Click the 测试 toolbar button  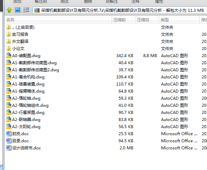click(x=64, y=1)
